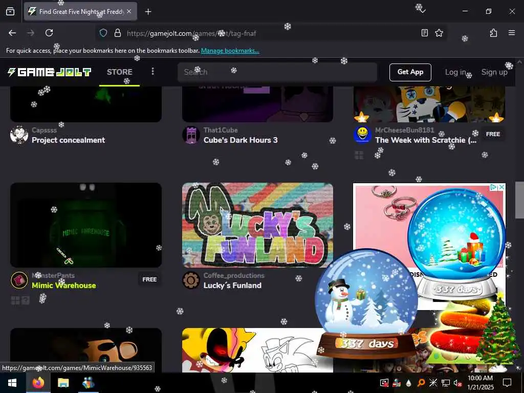Open the Lucky's Funland title link
The image size is (524, 393).
[232, 286]
